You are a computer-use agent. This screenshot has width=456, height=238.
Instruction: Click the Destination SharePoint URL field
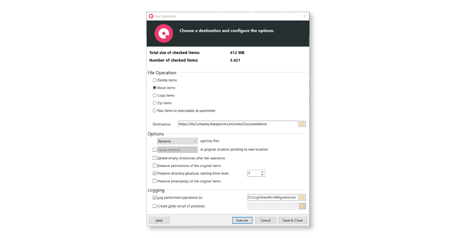(238, 124)
